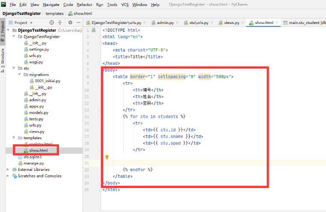Select db.sqlite3 in project tree
Screen dimensions: 326x212
pos(33,157)
